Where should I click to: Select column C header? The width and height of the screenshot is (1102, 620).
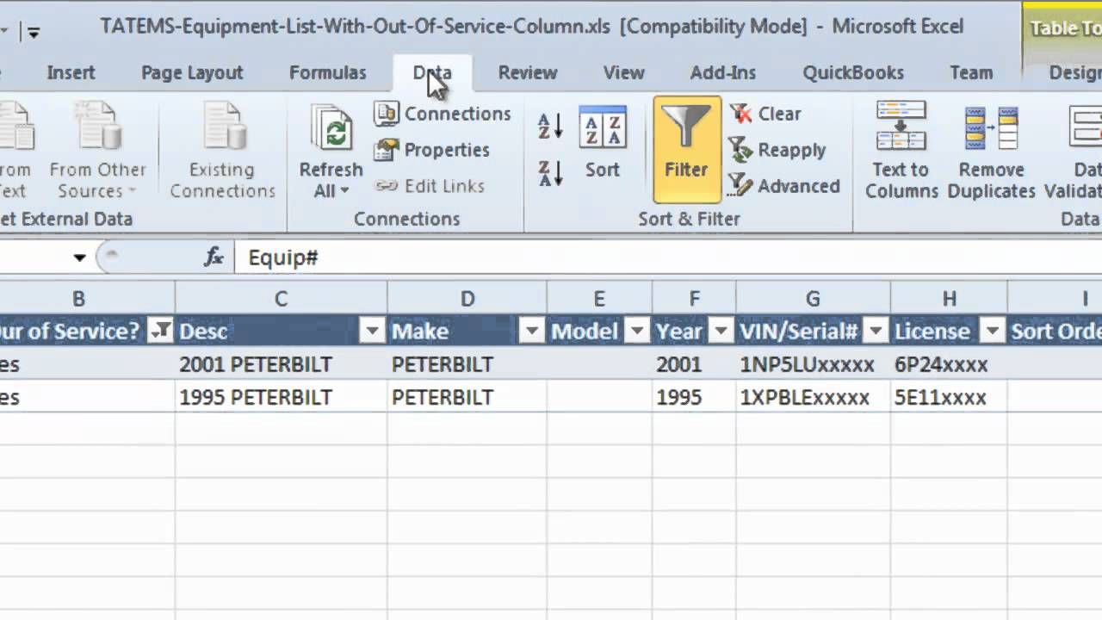pyautogui.click(x=282, y=299)
